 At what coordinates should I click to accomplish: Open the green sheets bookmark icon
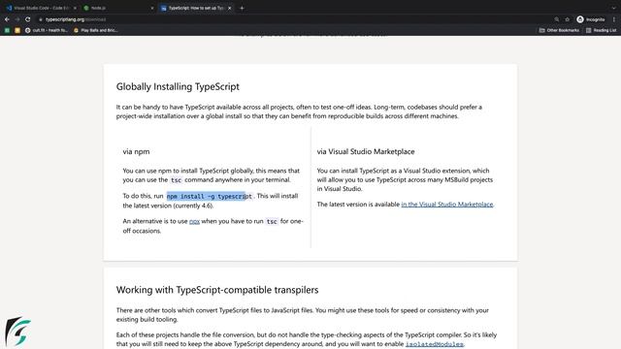tap(7, 30)
